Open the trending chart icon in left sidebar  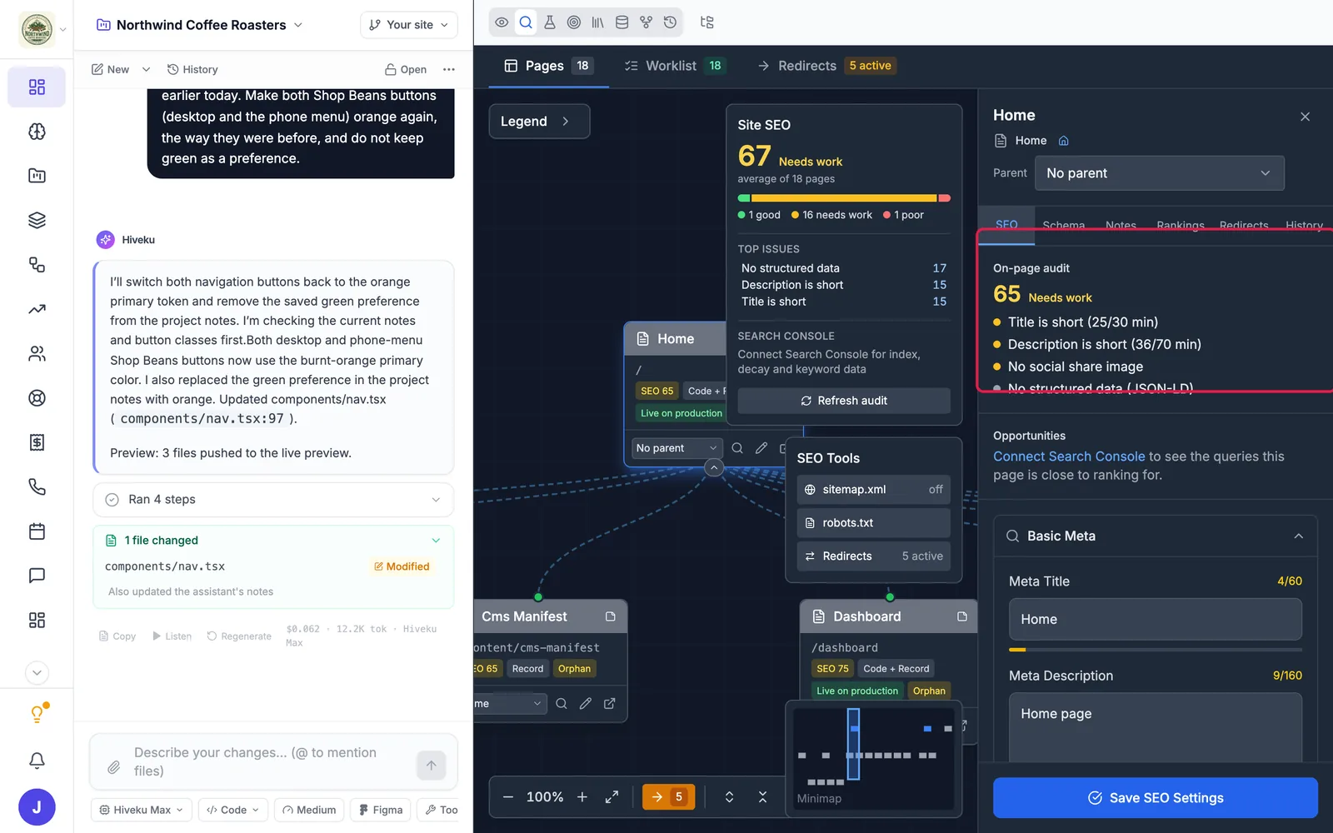(37, 309)
